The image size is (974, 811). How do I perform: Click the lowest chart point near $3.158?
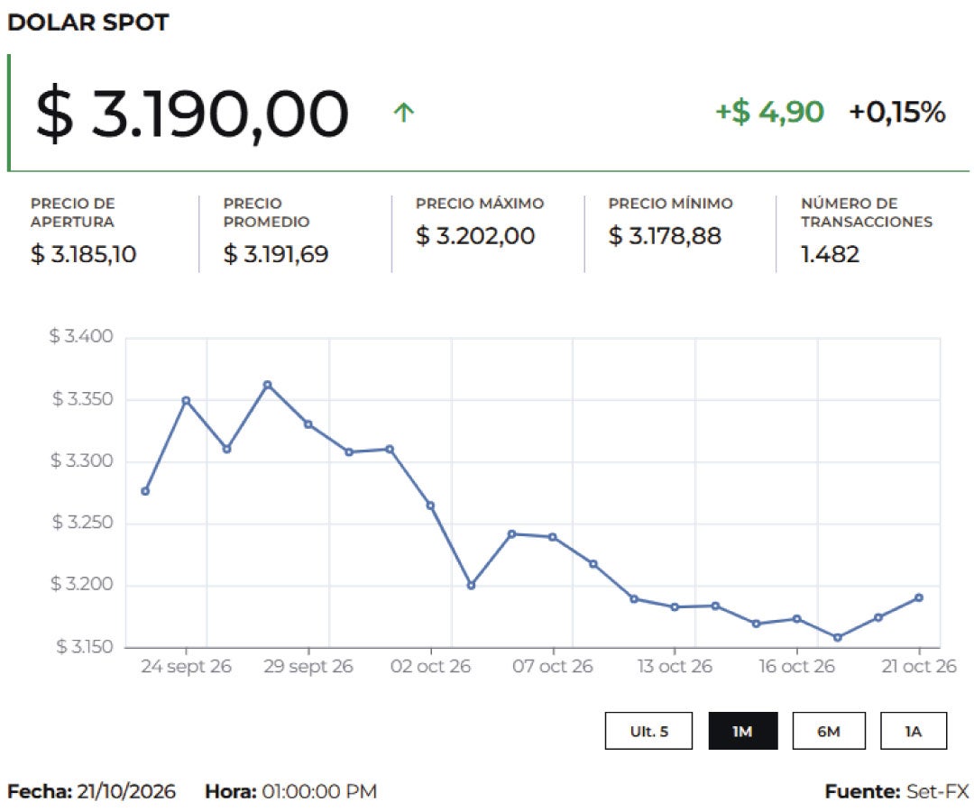(x=837, y=637)
